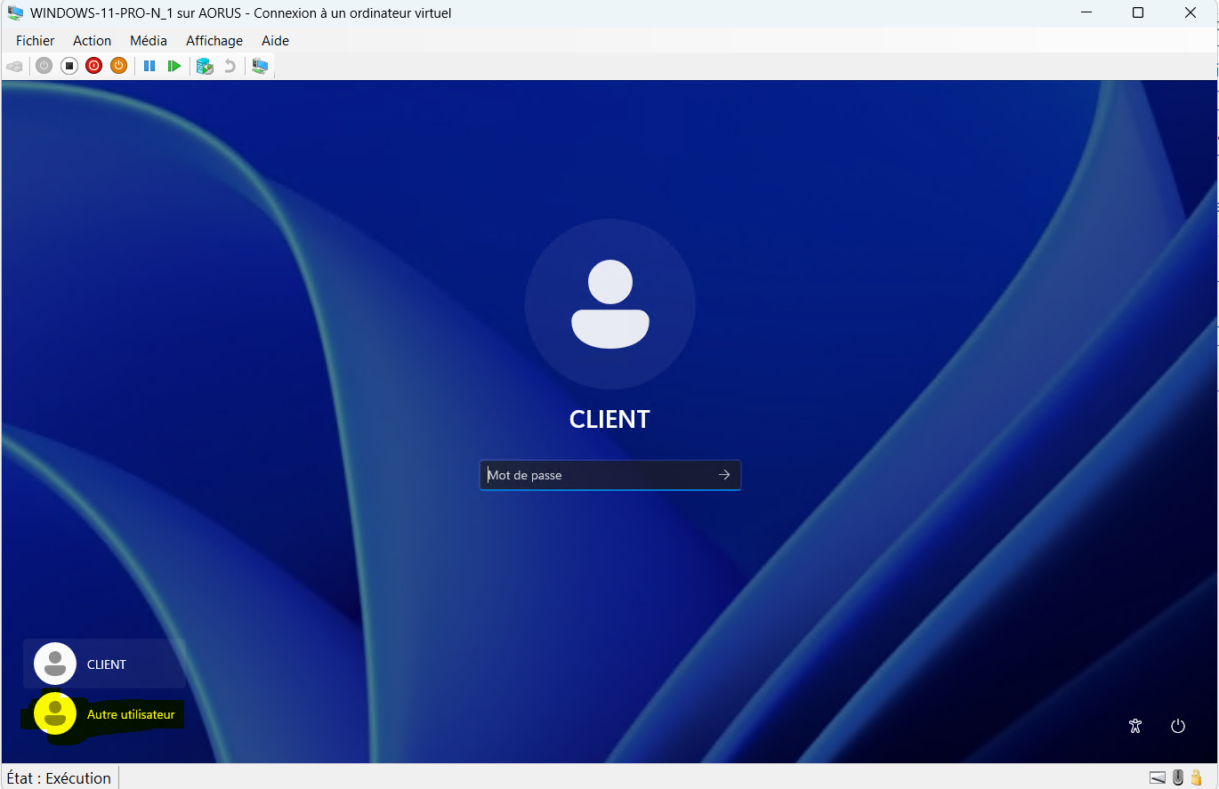Save VM state with the orange power icon

118,66
